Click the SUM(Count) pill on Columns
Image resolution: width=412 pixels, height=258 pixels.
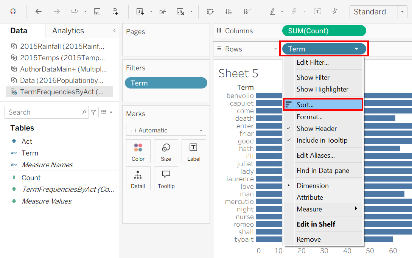[324, 31]
